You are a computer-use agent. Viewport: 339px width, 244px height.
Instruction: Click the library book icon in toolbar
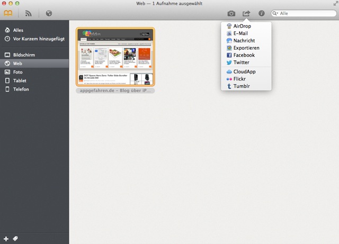9,13
